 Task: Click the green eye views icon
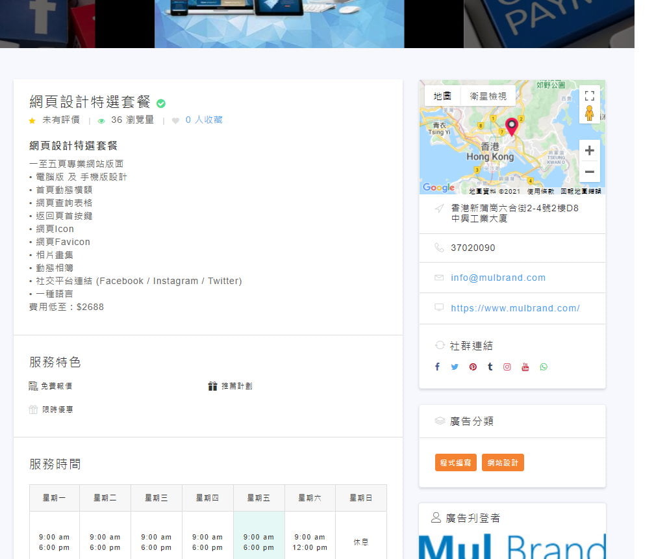pos(101,121)
